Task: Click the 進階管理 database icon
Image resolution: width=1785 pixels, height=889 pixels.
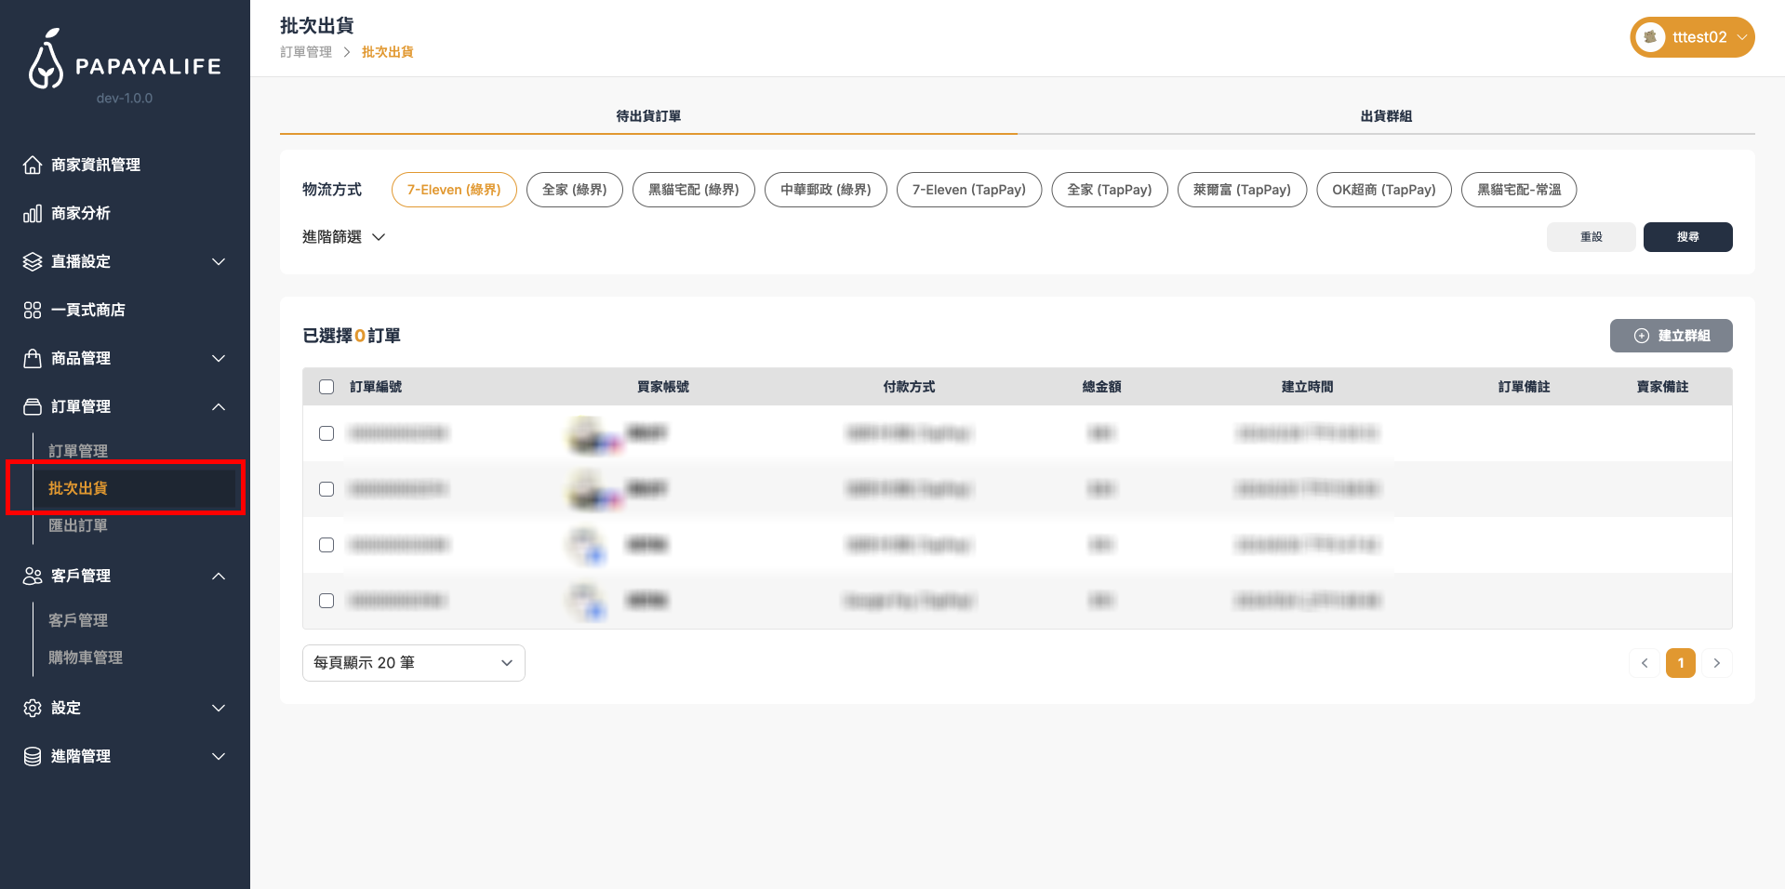Action: coord(33,756)
